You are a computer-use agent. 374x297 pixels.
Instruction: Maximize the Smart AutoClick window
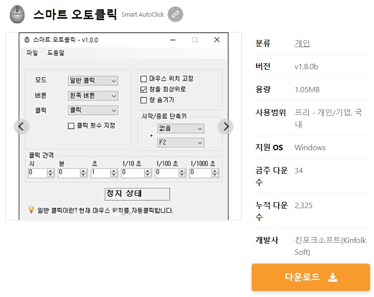pyautogui.click(x=195, y=40)
